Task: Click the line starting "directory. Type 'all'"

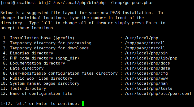Action: coord(83,23)
